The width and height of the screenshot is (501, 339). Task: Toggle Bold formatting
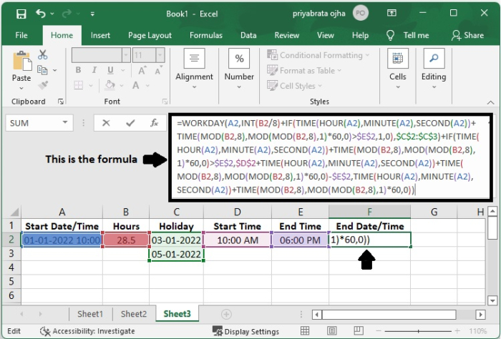78,70
